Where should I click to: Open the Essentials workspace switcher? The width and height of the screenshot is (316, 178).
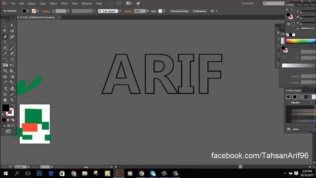click(249, 3)
